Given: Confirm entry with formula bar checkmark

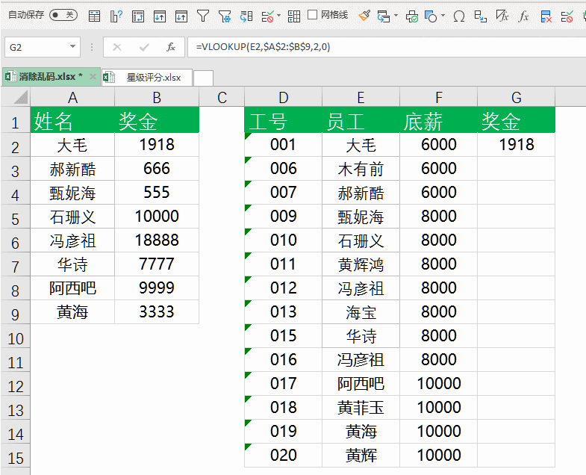Looking at the screenshot, I should 144,47.
